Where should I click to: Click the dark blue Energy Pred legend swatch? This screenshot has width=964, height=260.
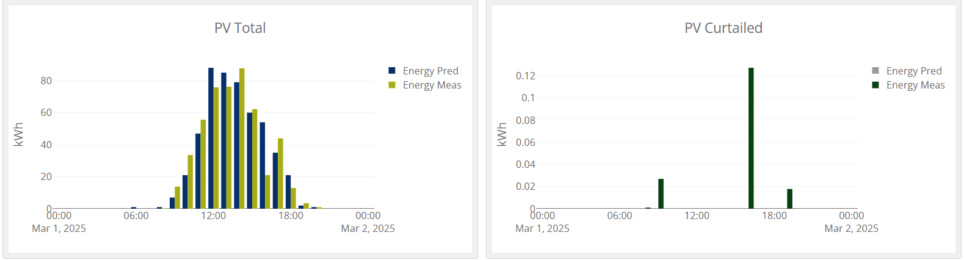[392, 71]
